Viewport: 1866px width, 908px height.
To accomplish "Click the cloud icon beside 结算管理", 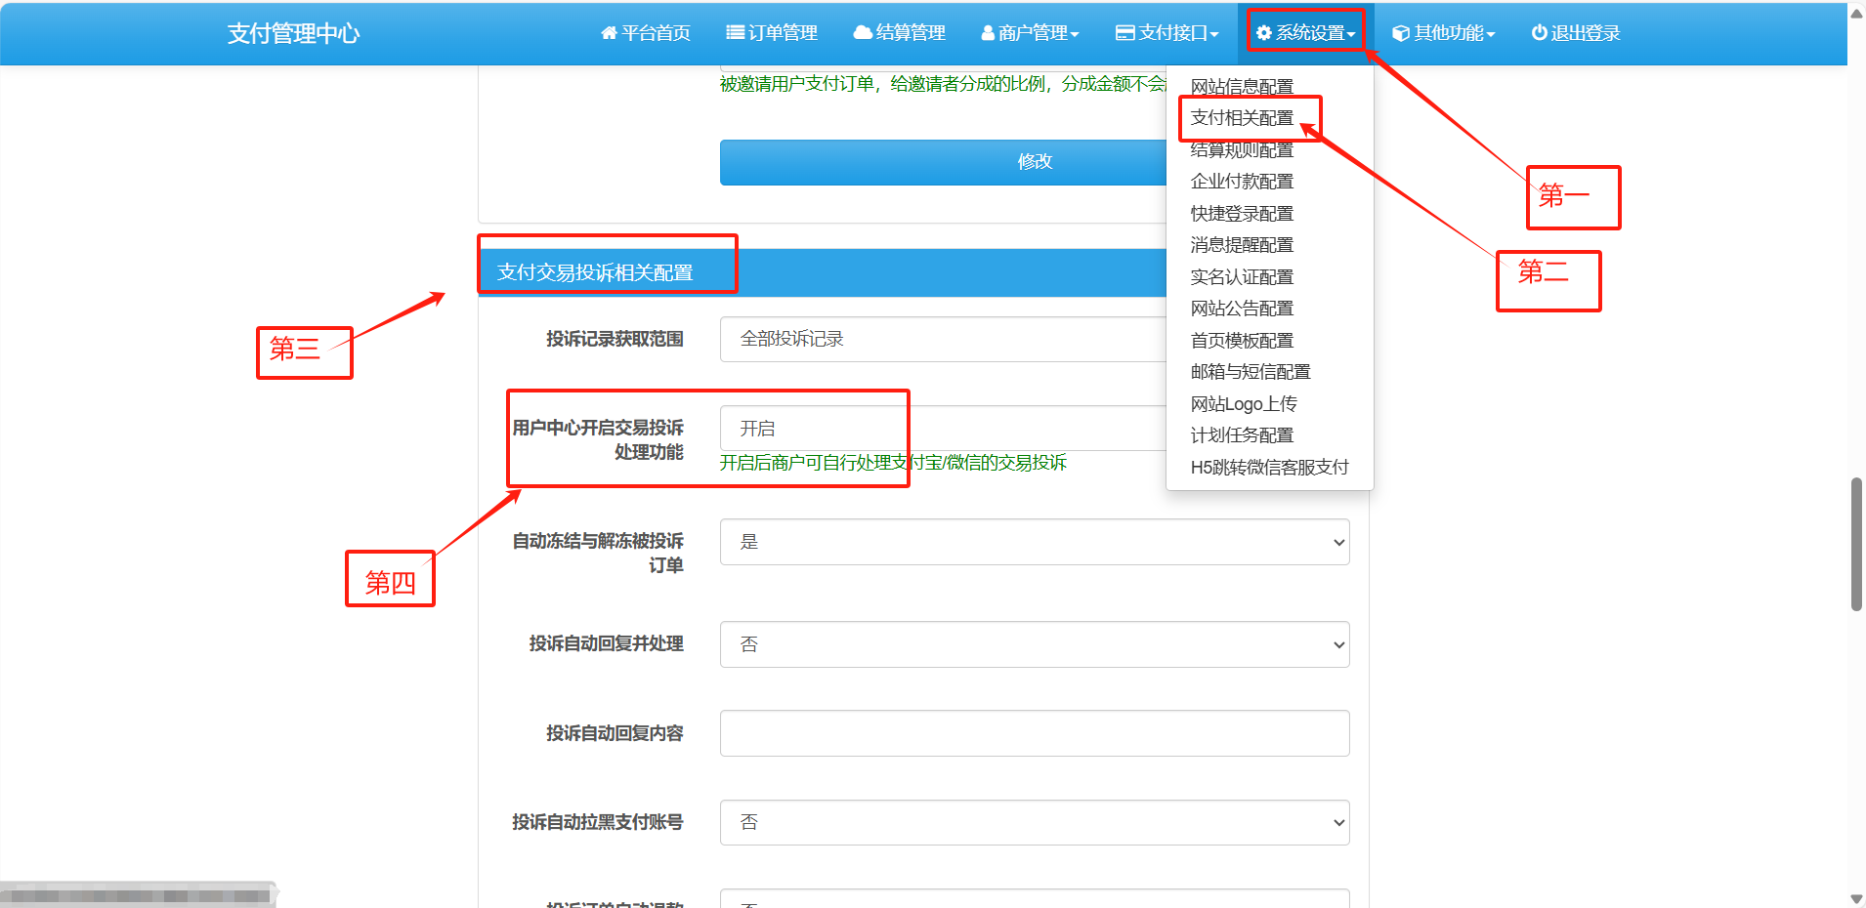I will click(x=862, y=33).
